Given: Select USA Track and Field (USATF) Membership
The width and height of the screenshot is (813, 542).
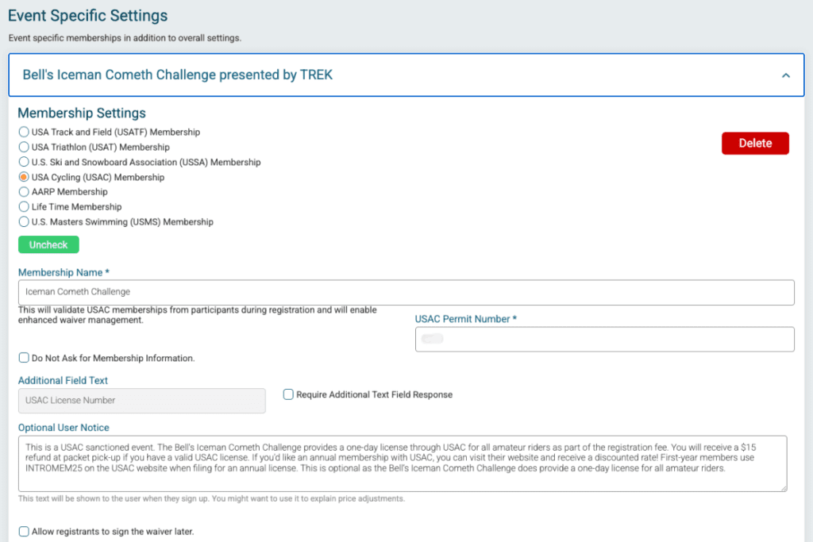Looking at the screenshot, I should point(24,132).
